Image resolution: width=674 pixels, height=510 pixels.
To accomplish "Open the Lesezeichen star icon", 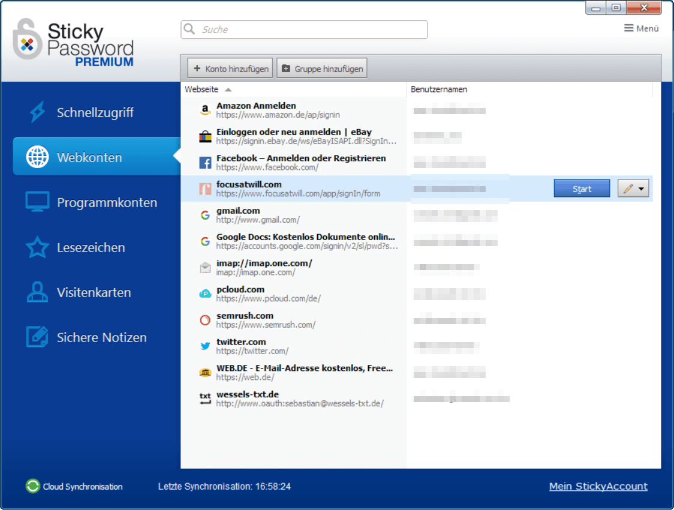I will pyautogui.click(x=37, y=247).
